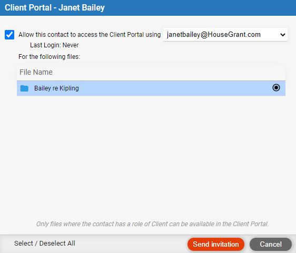Click the janetbailey@HouseGrant.com address text

(x=214, y=35)
